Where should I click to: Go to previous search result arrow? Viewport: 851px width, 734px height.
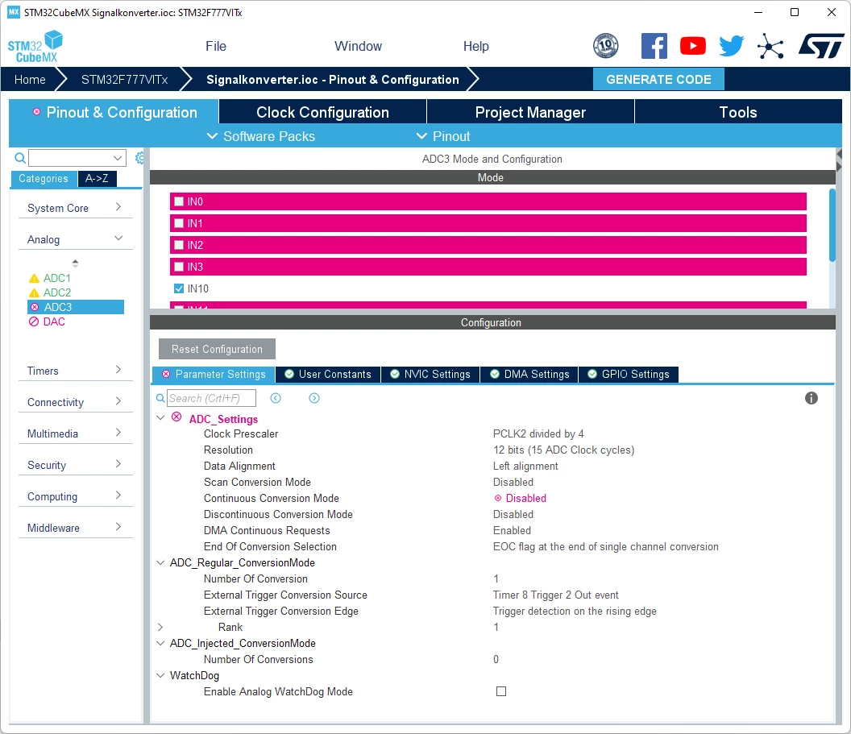point(276,398)
